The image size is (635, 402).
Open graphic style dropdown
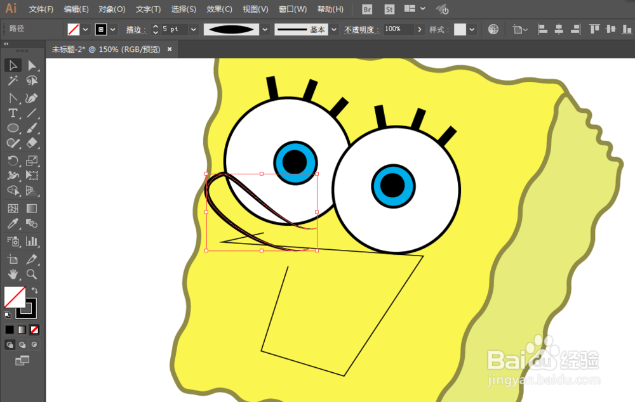pyautogui.click(x=472, y=30)
